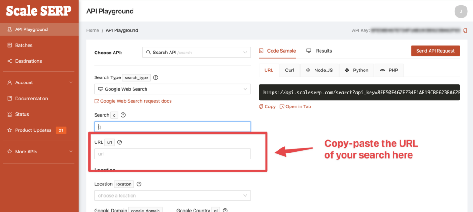
Task: Copy the API key with the clipboard icon
Action: (x=465, y=30)
